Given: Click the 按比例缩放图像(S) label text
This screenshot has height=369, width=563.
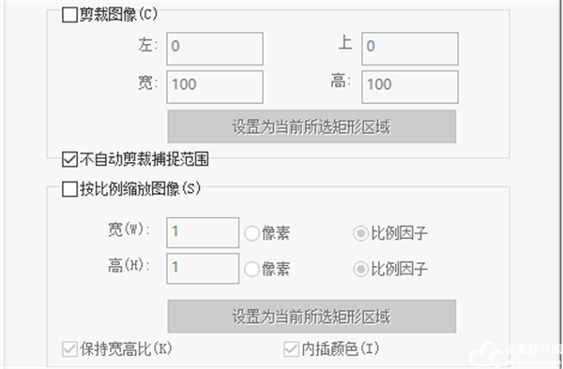Looking at the screenshot, I should pos(140,189).
